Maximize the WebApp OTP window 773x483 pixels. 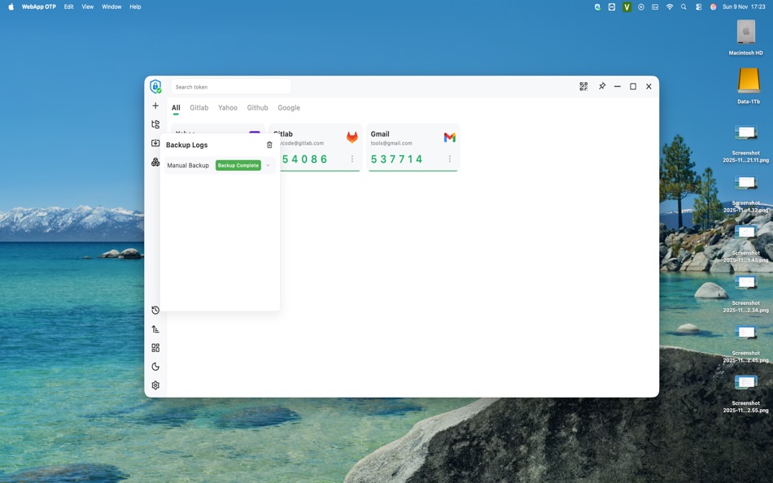tap(633, 86)
